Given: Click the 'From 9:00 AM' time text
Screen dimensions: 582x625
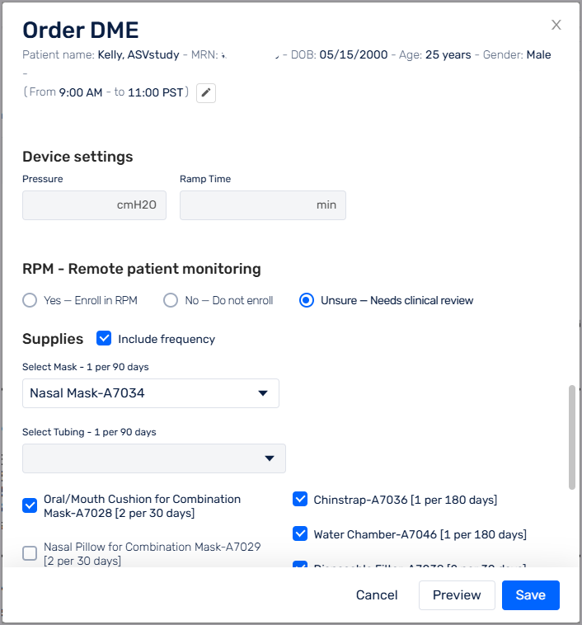Looking at the screenshot, I should (66, 92).
